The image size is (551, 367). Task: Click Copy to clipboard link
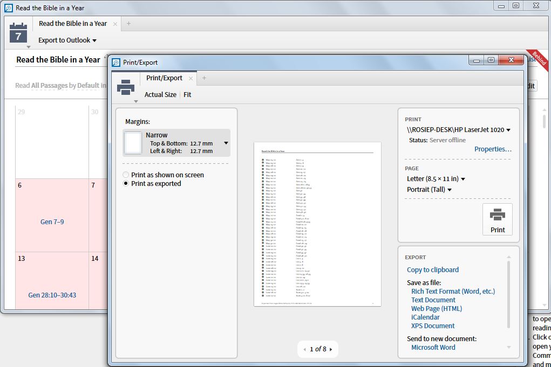click(433, 270)
